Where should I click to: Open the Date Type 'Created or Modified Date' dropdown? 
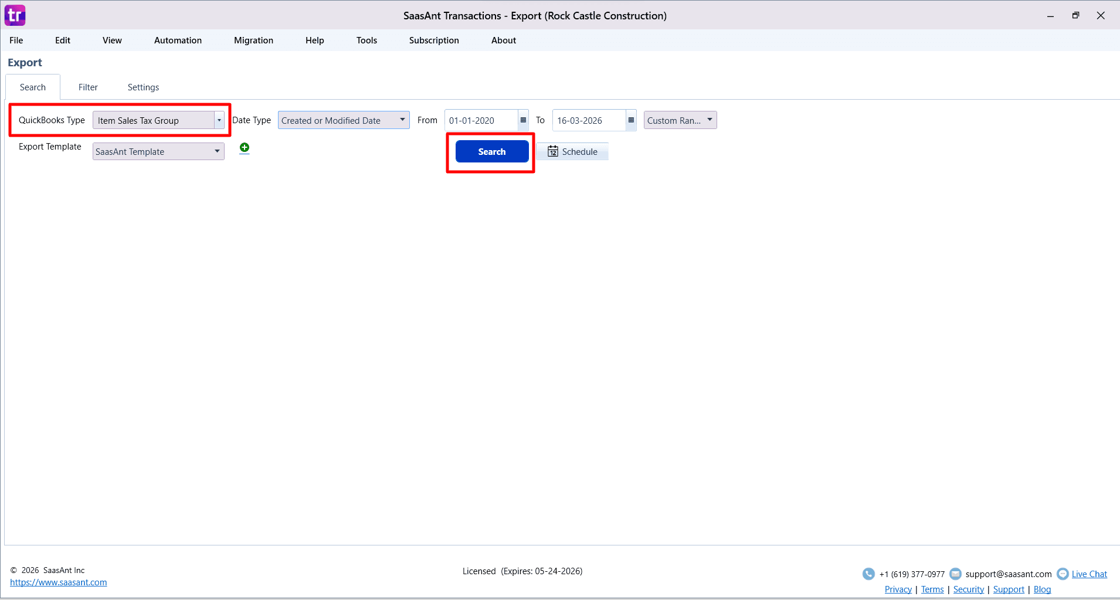[344, 120]
